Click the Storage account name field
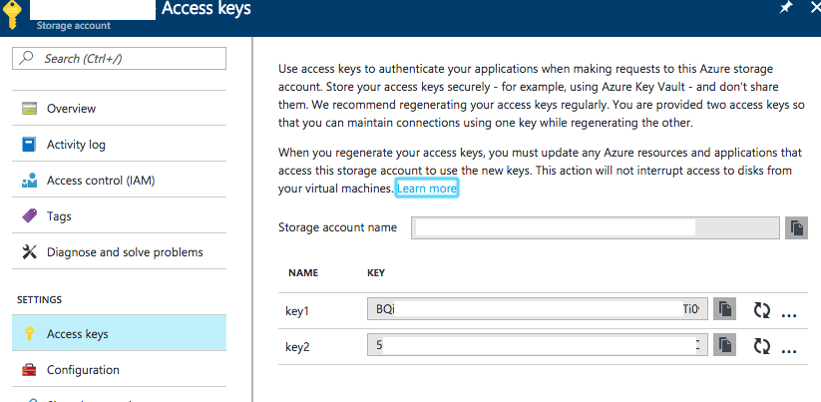The image size is (821, 402). 596,227
